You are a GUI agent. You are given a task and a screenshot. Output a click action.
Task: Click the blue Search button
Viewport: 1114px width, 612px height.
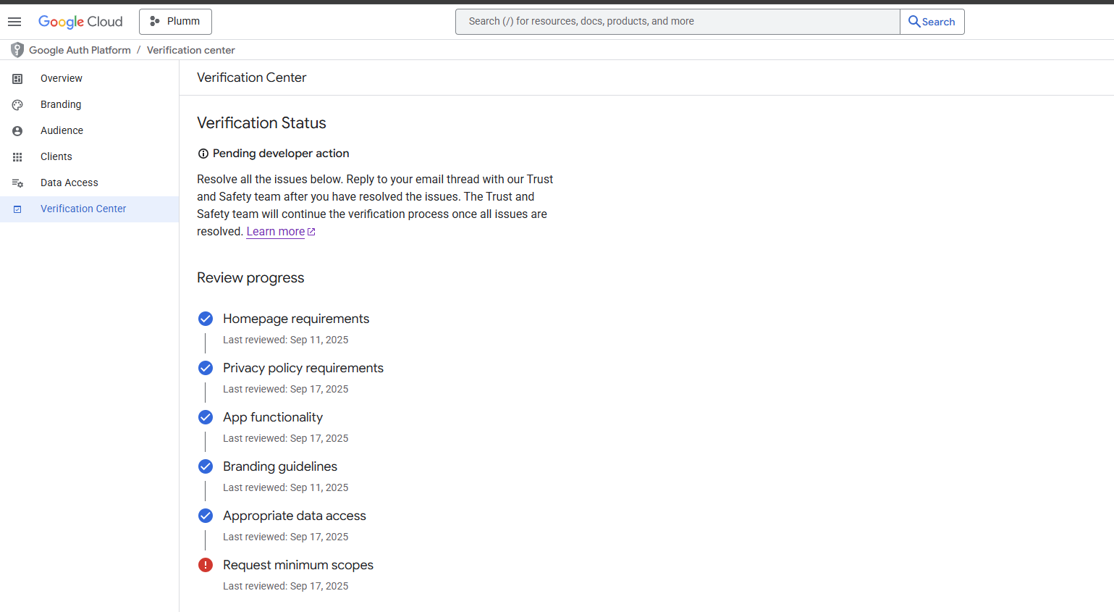point(932,22)
